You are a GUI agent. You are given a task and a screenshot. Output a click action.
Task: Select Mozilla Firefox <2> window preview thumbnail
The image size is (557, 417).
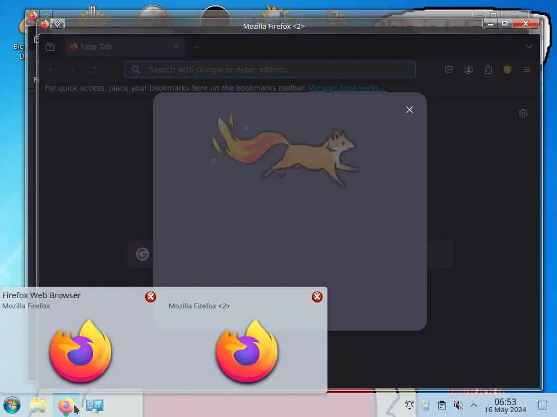click(x=247, y=351)
